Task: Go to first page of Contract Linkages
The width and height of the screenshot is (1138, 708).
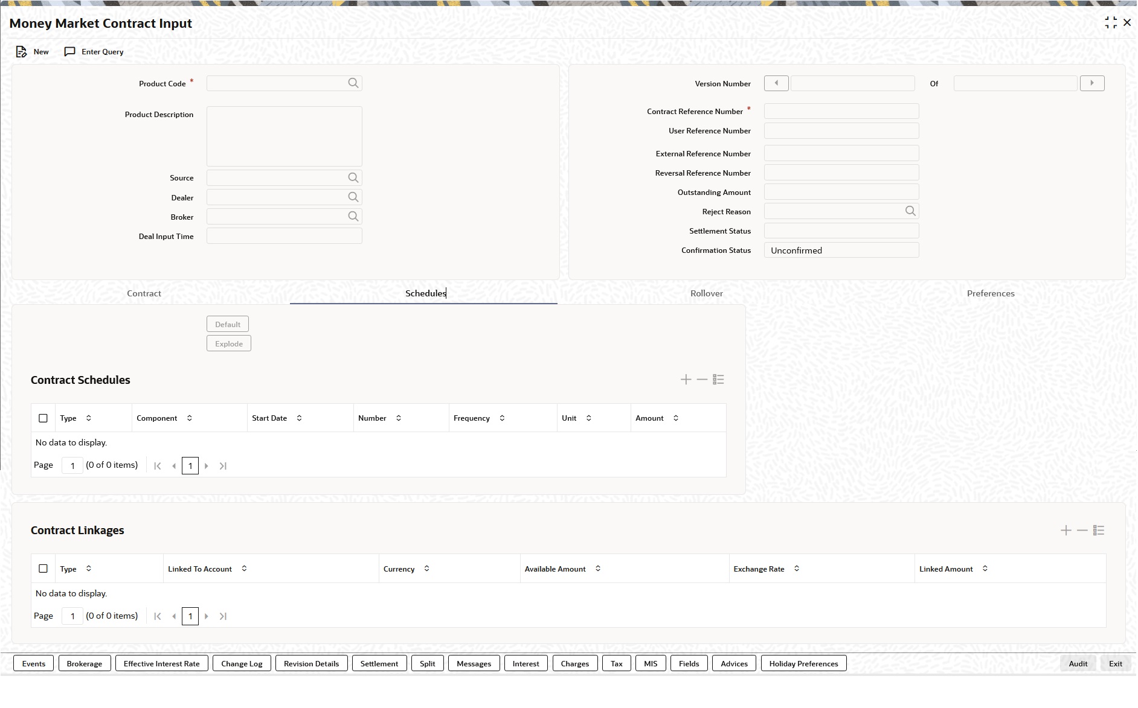Action: click(158, 616)
